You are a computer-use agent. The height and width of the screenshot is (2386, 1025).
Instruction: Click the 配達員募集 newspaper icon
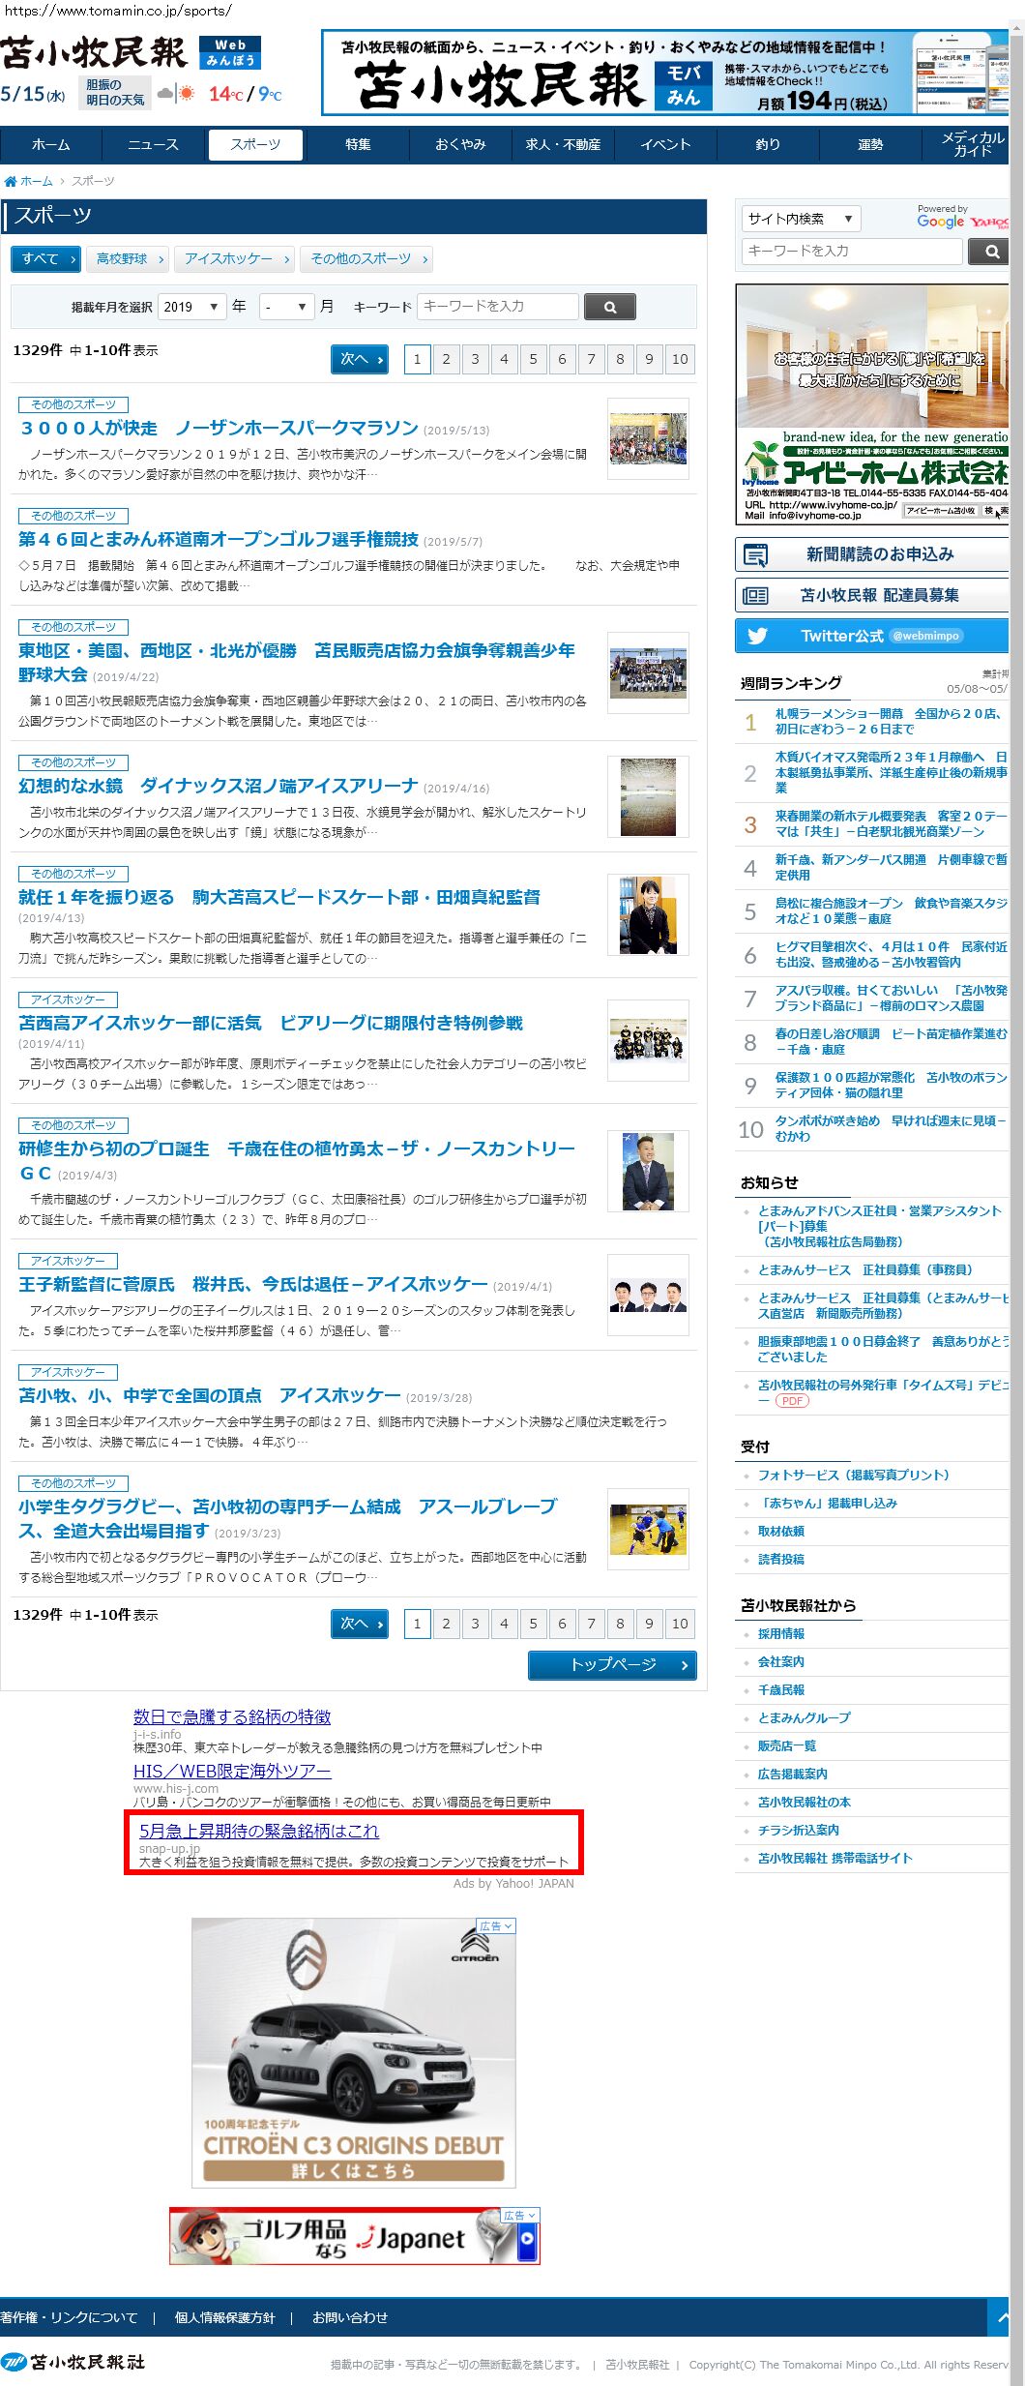(x=755, y=595)
